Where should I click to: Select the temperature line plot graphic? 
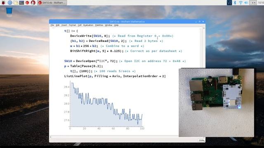click(x=104, y=105)
